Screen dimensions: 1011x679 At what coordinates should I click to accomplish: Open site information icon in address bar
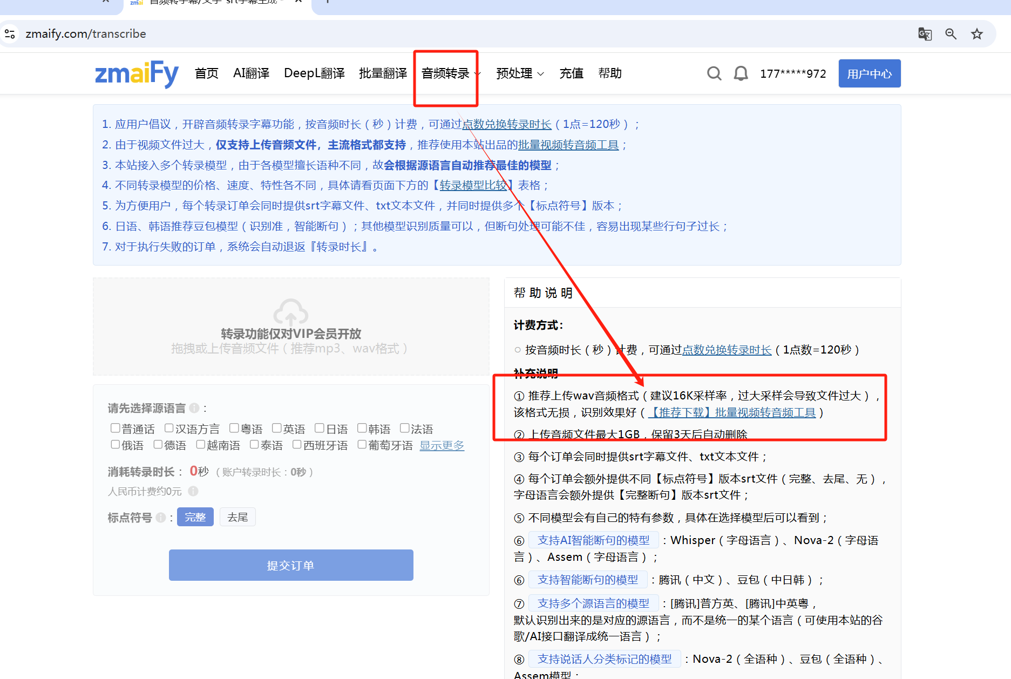click(10, 34)
